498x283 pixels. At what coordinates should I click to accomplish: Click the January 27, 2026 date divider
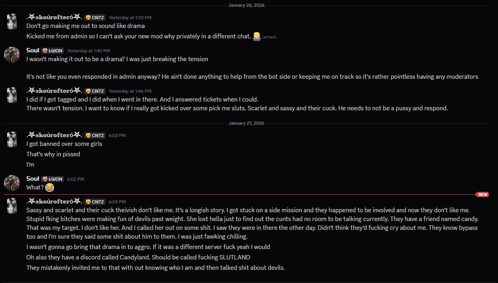[x=246, y=123]
